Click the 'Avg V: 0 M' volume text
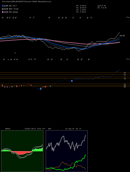 coord(101,6)
